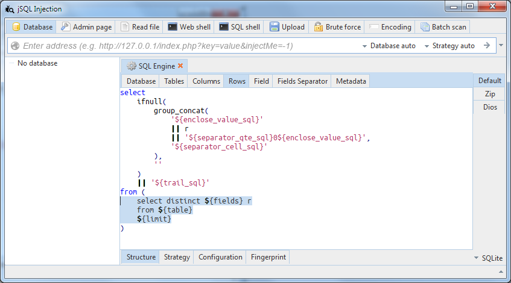Click the Batch scan stacked pages icon
The image size is (511, 283).
(x=425, y=27)
